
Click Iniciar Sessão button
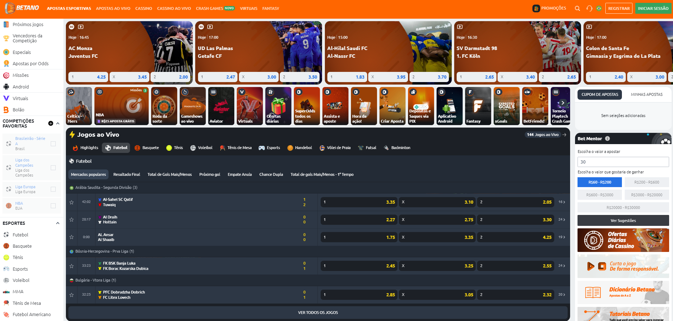pos(653,8)
